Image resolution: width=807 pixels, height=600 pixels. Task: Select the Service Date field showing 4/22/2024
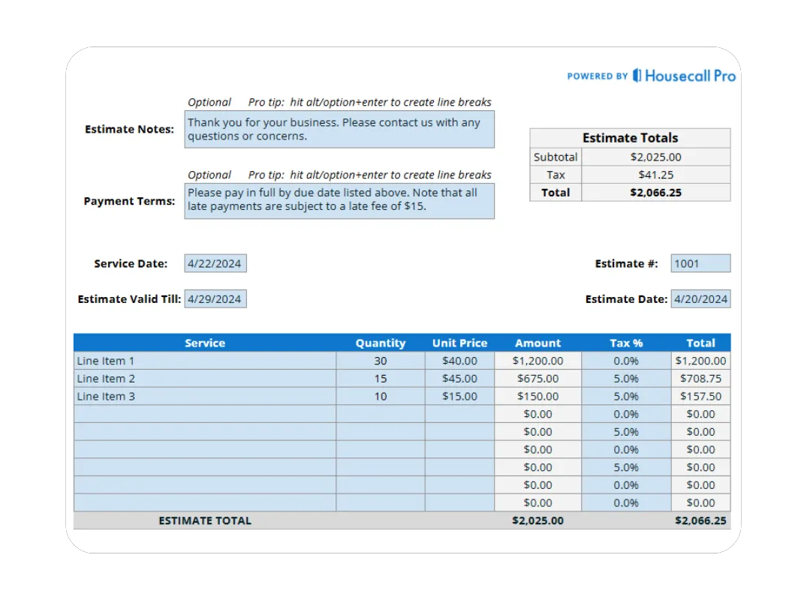(x=215, y=262)
